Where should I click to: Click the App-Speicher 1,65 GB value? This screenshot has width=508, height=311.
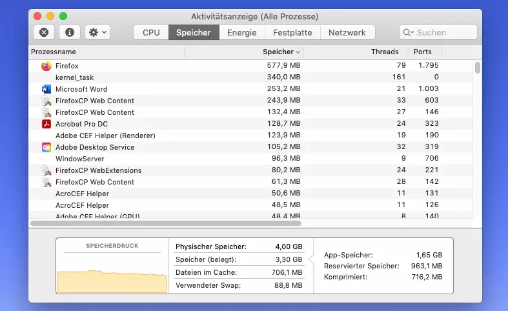point(429,255)
